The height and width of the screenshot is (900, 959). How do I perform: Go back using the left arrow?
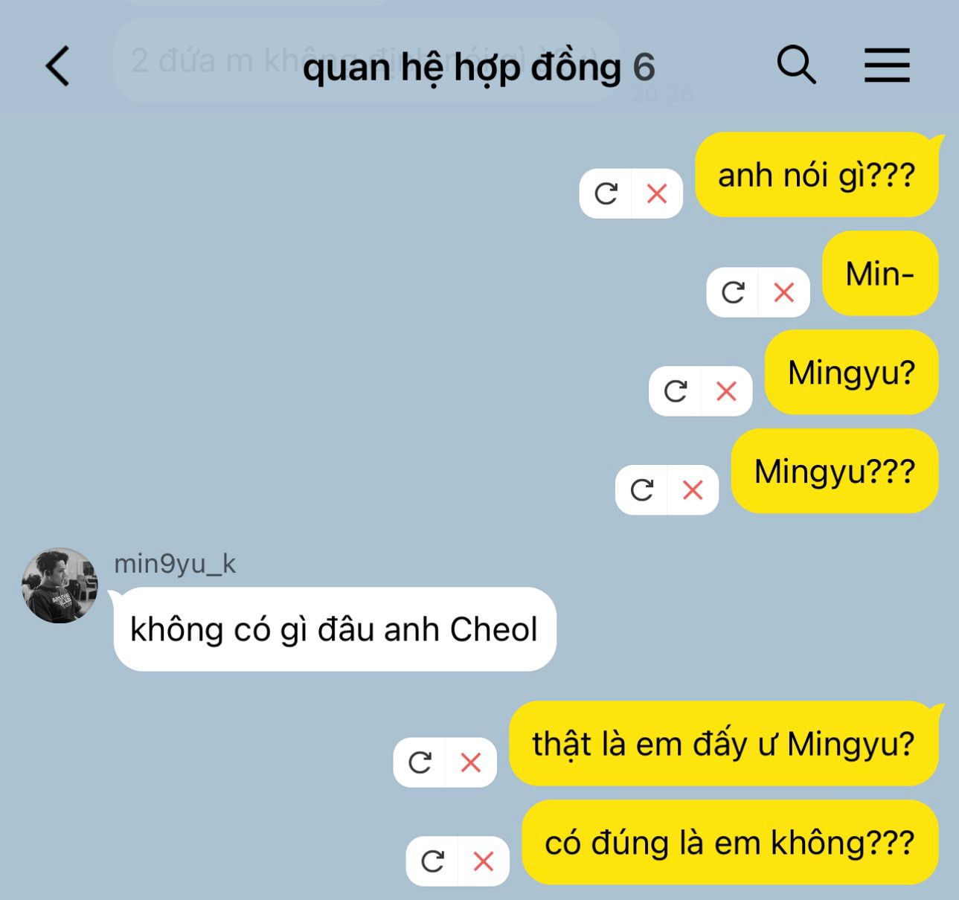click(58, 65)
